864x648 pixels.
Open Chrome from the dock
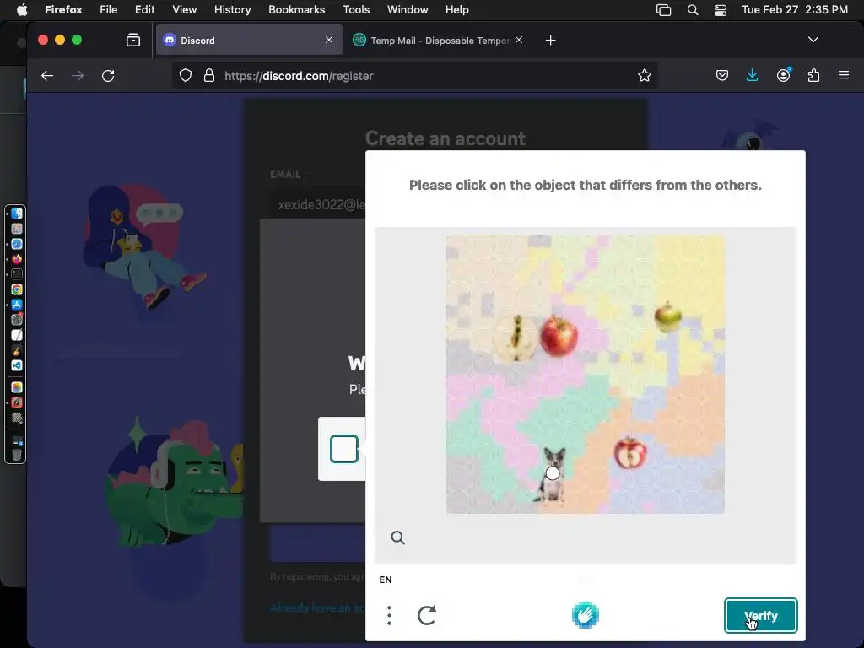pos(17,289)
